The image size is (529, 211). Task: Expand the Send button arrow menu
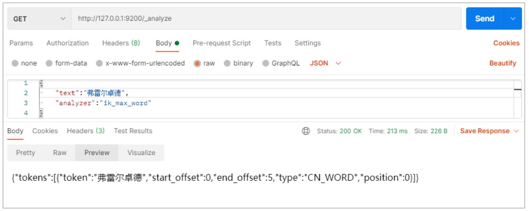pyautogui.click(x=513, y=19)
